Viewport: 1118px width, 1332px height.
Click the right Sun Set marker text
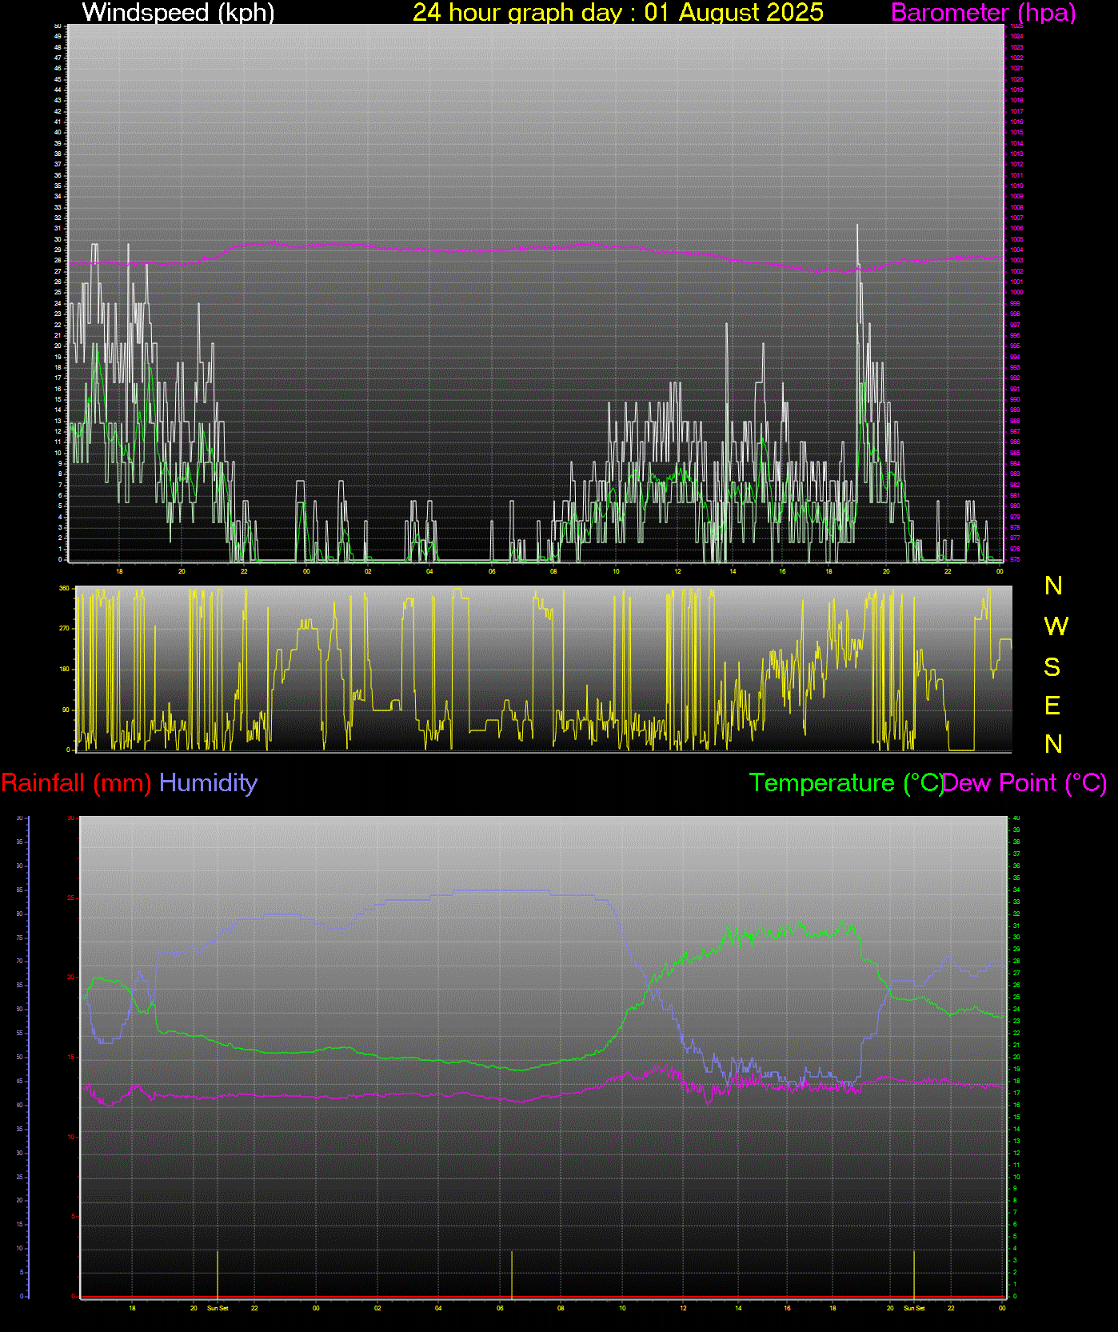[914, 1308]
